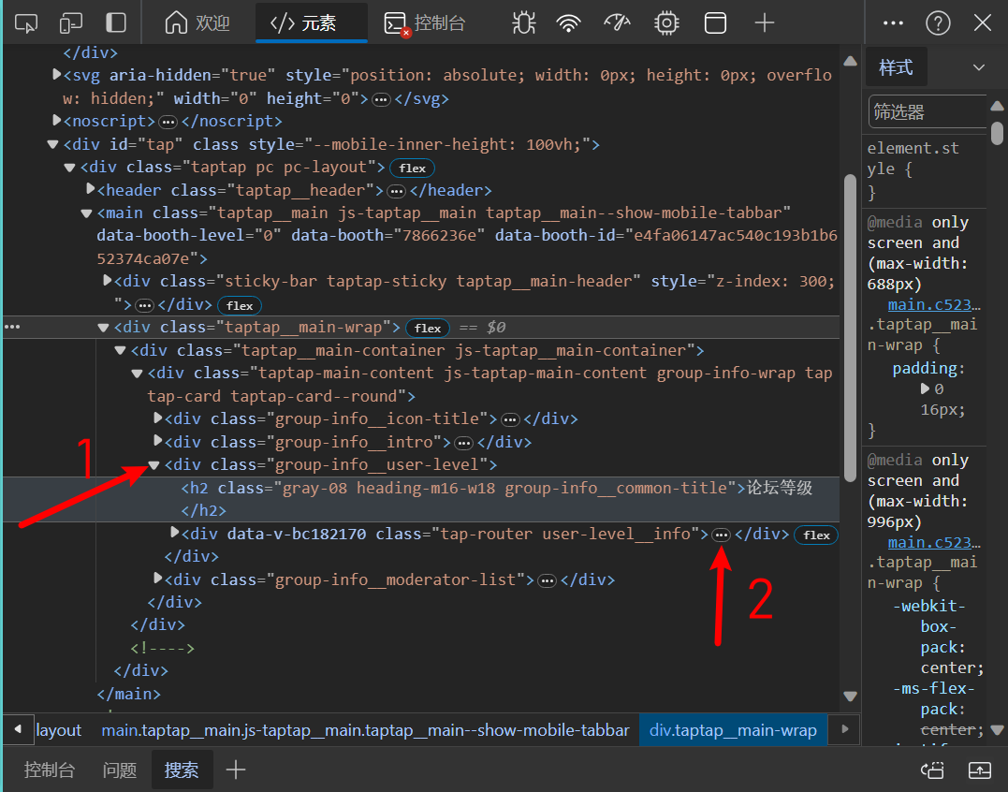Switch to the 控制台 tab in top bar

tap(426, 23)
